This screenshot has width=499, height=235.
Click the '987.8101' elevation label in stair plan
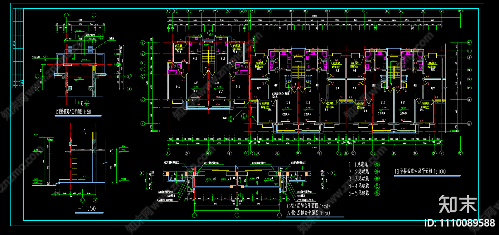point(36,57)
